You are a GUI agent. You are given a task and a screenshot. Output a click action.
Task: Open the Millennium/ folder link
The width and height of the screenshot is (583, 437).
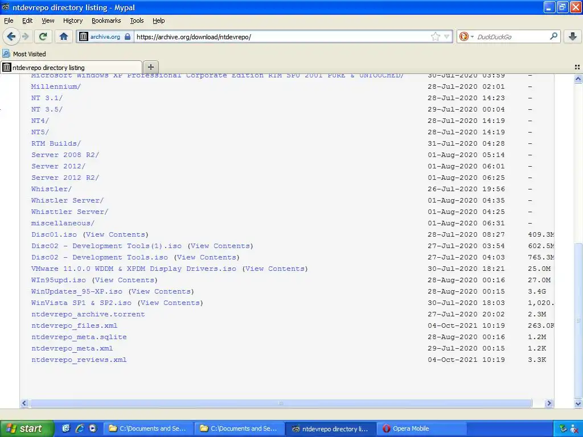[x=56, y=86]
